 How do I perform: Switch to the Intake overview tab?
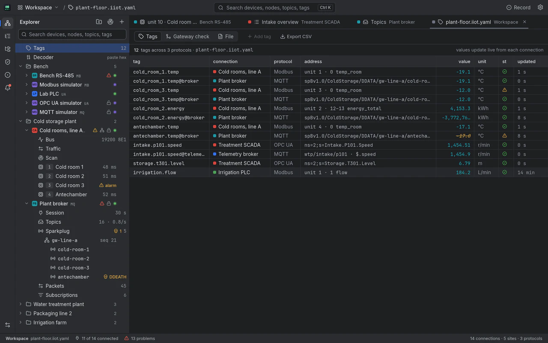[x=294, y=22]
